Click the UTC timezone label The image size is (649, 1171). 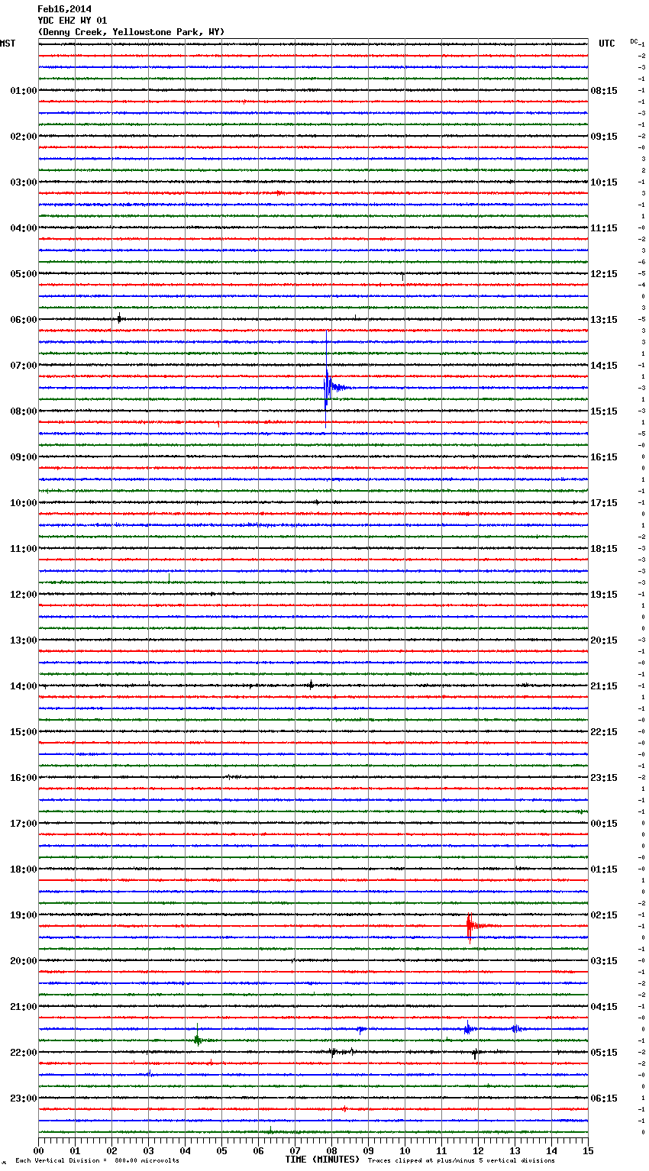pyautogui.click(x=607, y=44)
